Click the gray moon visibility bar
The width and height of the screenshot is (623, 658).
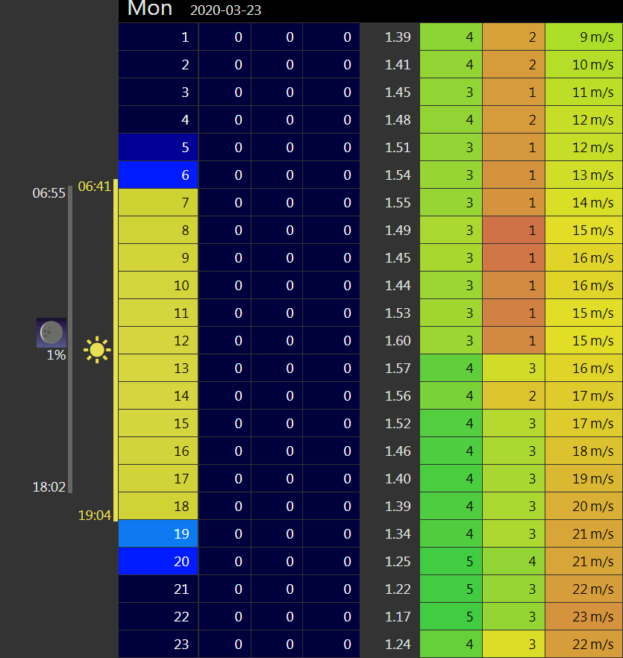tap(70, 339)
